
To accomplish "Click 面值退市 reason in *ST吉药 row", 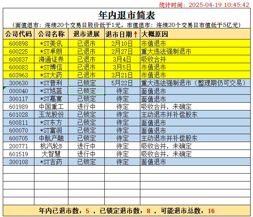I will coord(195,162).
